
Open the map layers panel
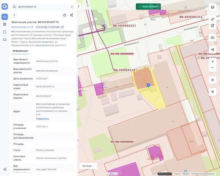(213, 7)
